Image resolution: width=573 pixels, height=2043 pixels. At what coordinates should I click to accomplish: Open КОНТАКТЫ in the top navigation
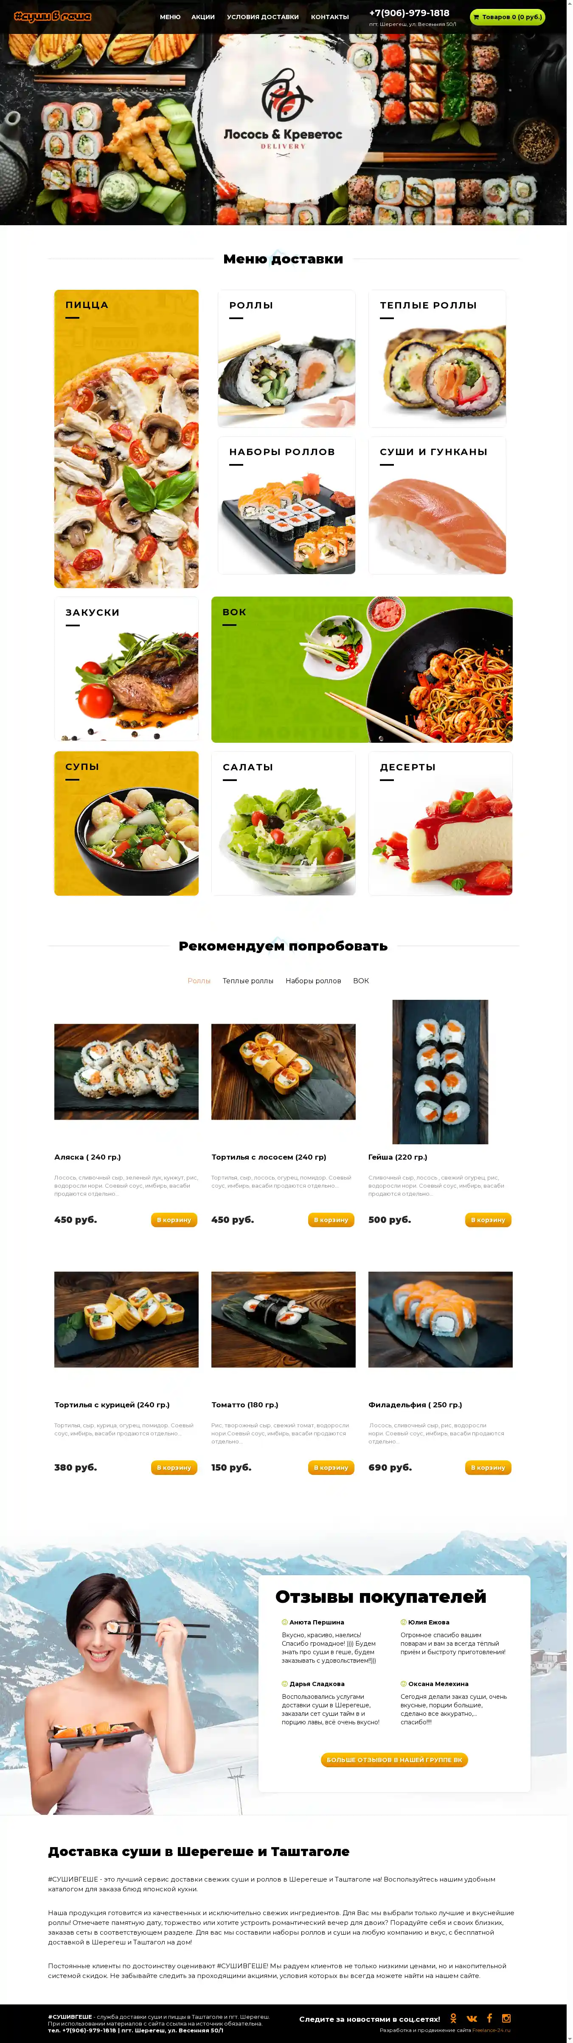(330, 17)
